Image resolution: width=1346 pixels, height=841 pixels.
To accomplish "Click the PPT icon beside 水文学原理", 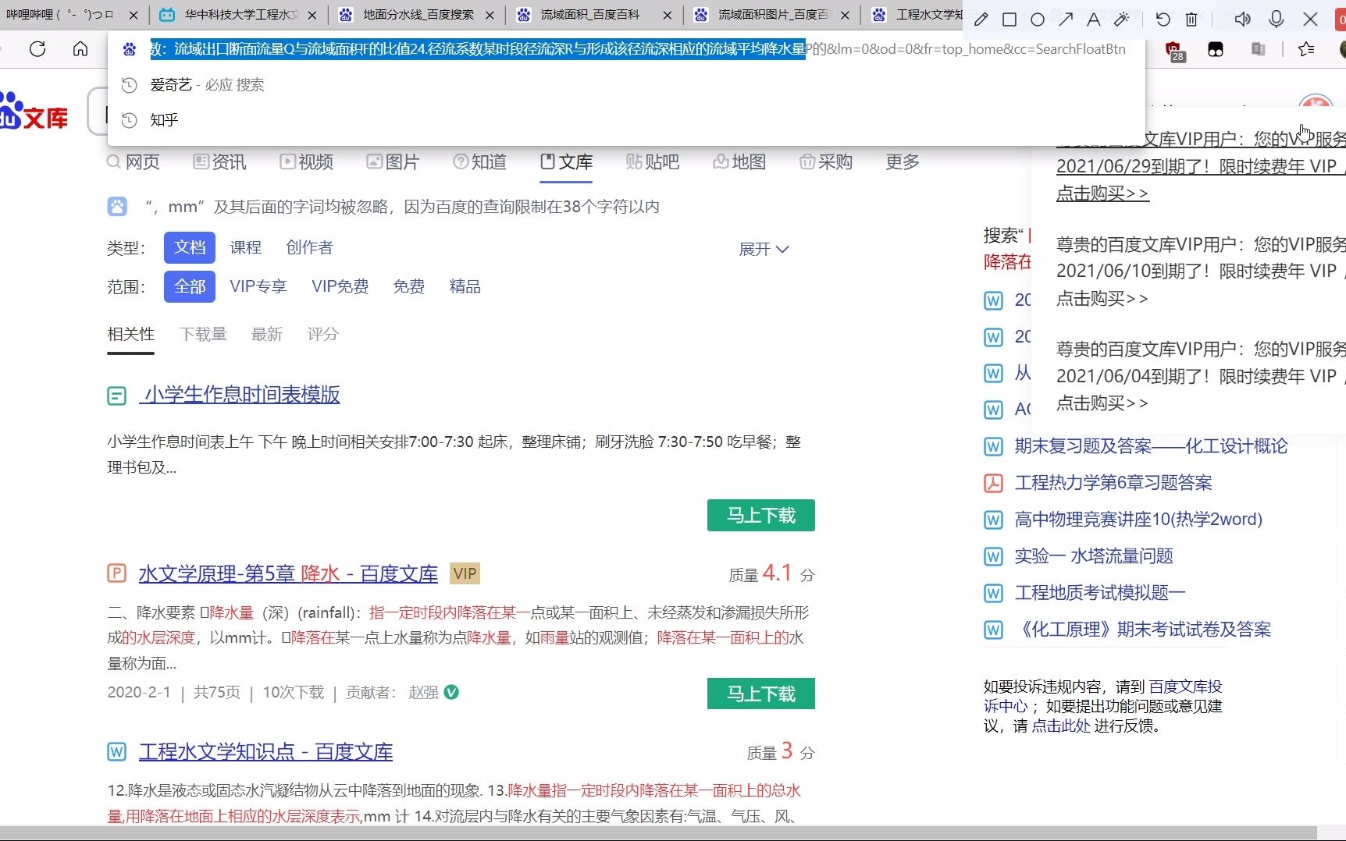I will point(116,573).
